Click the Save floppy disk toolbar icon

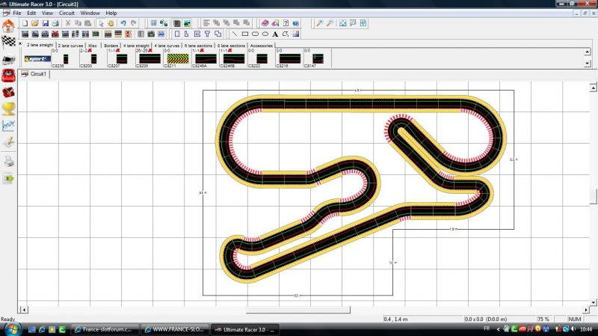coord(46,23)
